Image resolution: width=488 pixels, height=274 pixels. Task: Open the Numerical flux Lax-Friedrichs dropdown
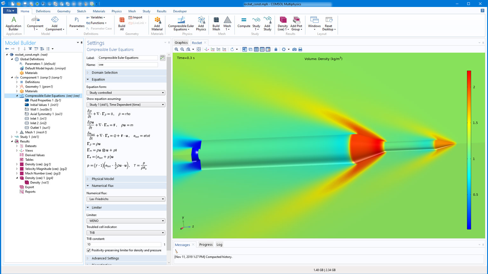click(x=126, y=199)
